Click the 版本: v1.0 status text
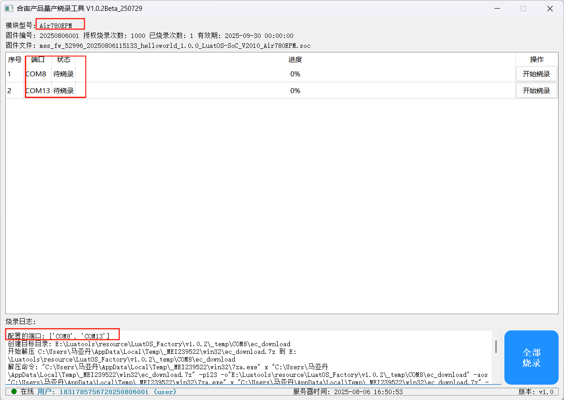The height and width of the screenshot is (400, 564). (x=536, y=391)
